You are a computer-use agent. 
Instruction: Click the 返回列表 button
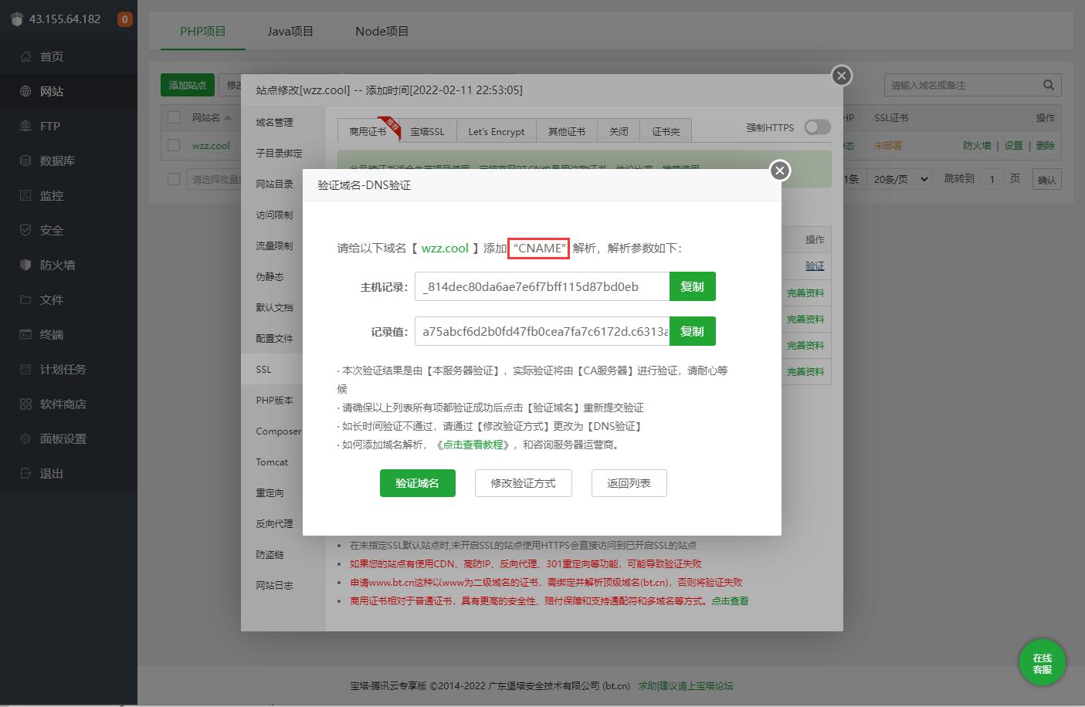(x=629, y=483)
